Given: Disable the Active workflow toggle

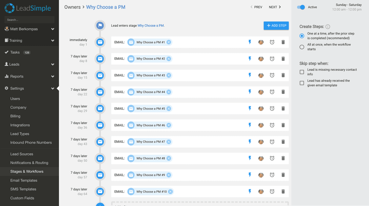Looking at the screenshot, I should pyautogui.click(x=301, y=7).
